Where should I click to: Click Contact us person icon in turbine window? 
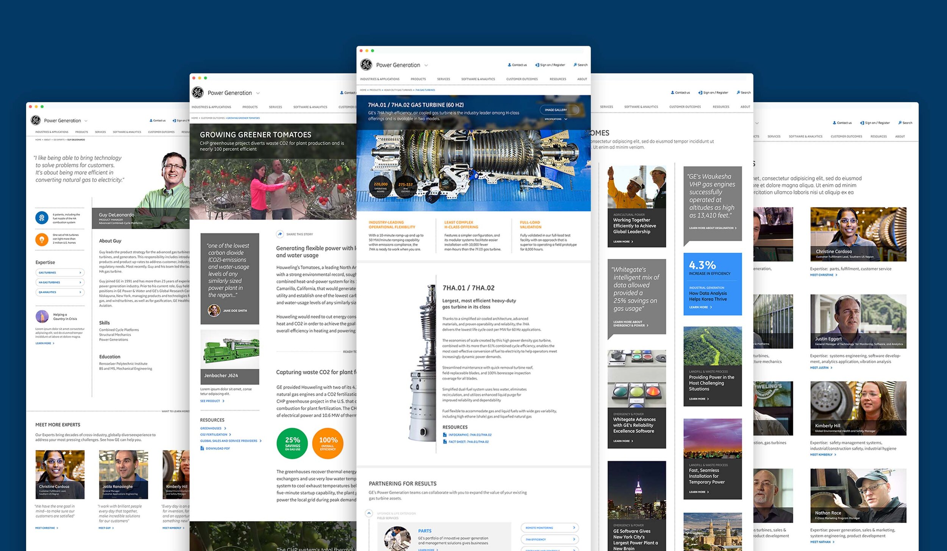coord(509,65)
